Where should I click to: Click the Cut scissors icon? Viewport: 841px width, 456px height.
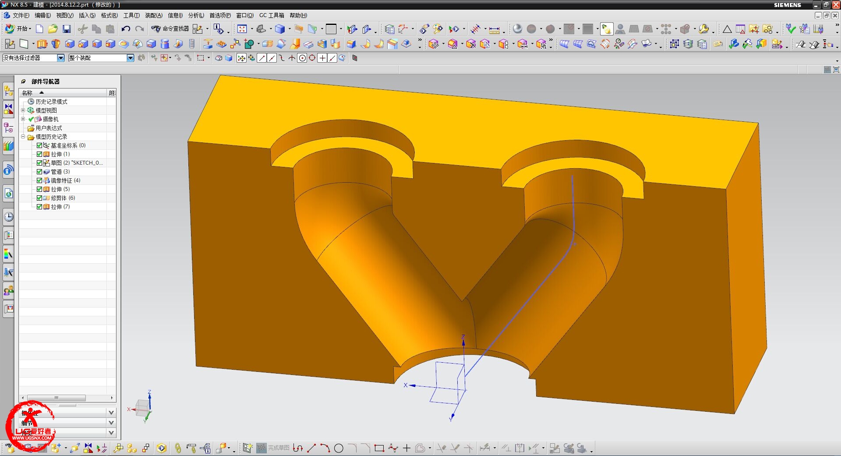click(82, 29)
